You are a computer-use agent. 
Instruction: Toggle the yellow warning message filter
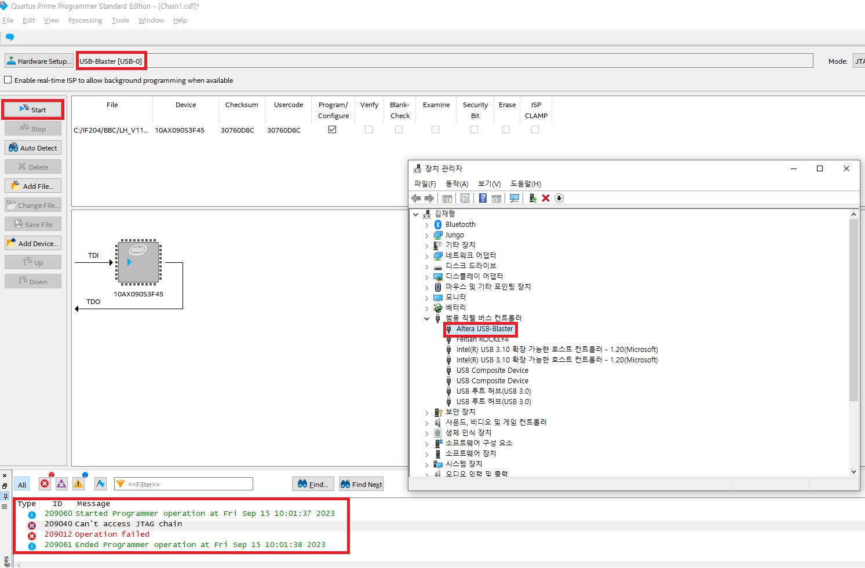tap(79, 484)
